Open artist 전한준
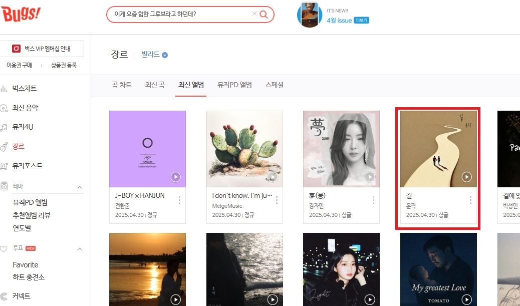The image size is (520, 306). pos(122,206)
